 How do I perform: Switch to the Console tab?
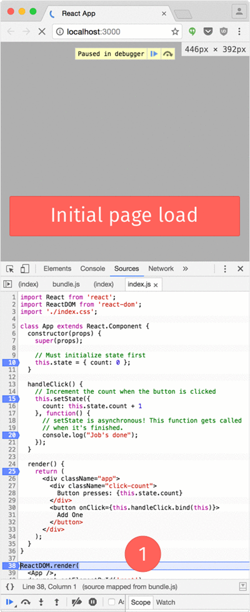[x=93, y=269]
